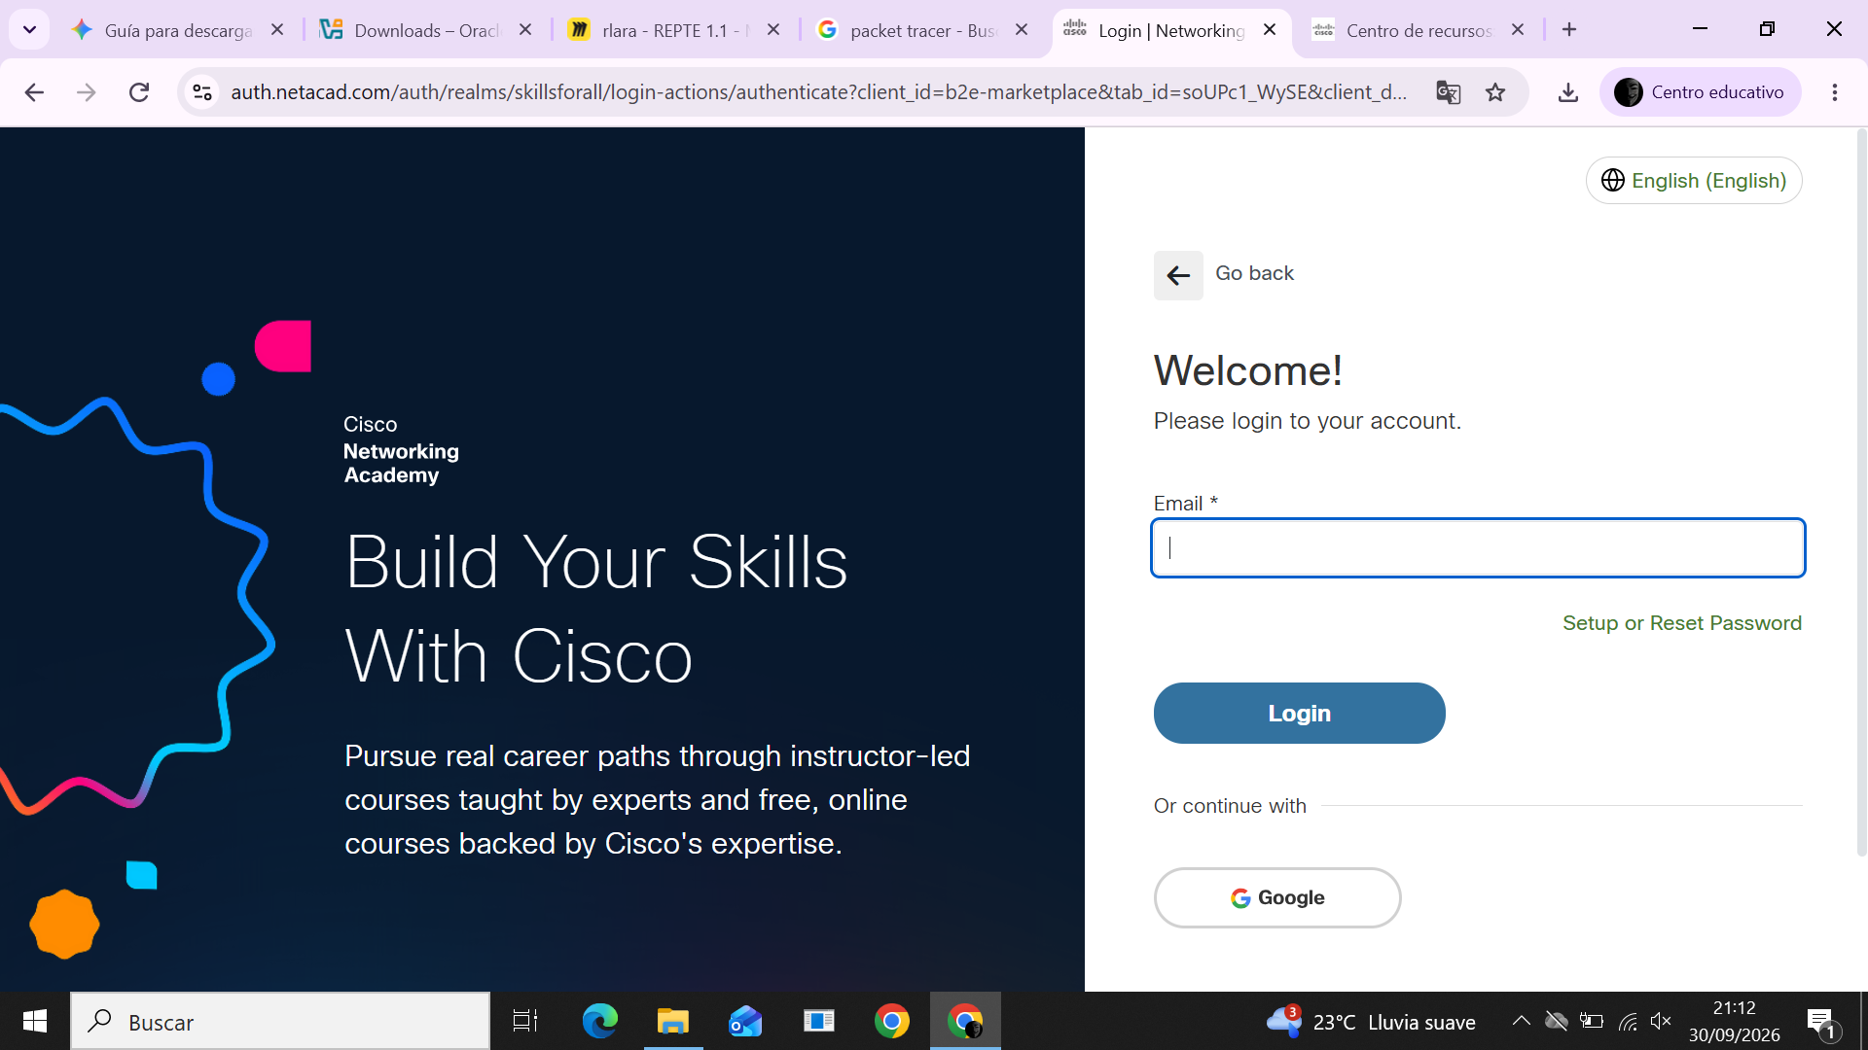Go back to the previous page
The height and width of the screenshot is (1050, 1868).
point(34,92)
